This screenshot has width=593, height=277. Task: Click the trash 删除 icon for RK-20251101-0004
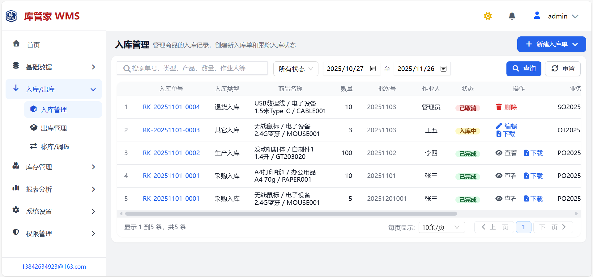(x=499, y=107)
